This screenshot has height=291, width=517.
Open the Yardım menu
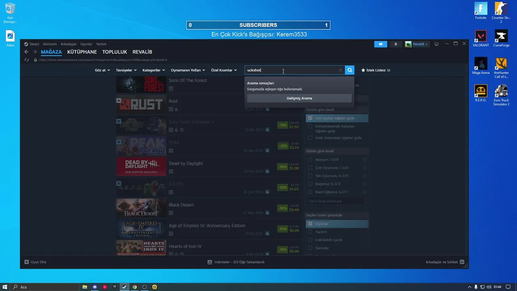click(101, 44)
